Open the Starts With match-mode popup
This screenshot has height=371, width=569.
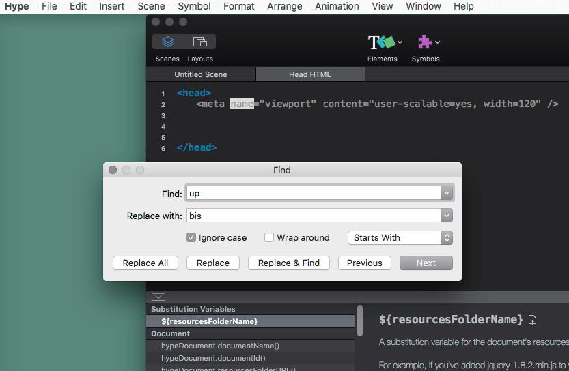[x=400, y=237]
